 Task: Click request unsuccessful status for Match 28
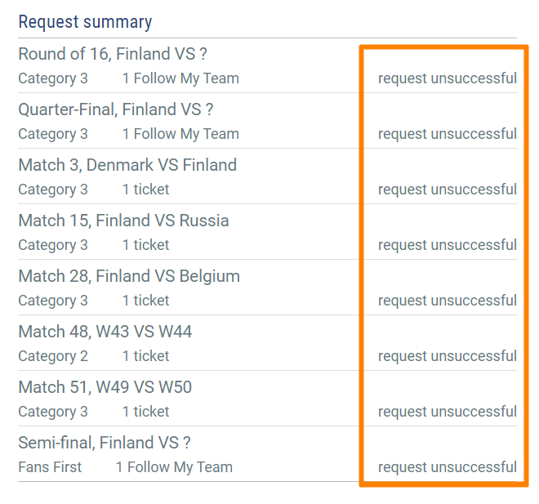(448, 301)
